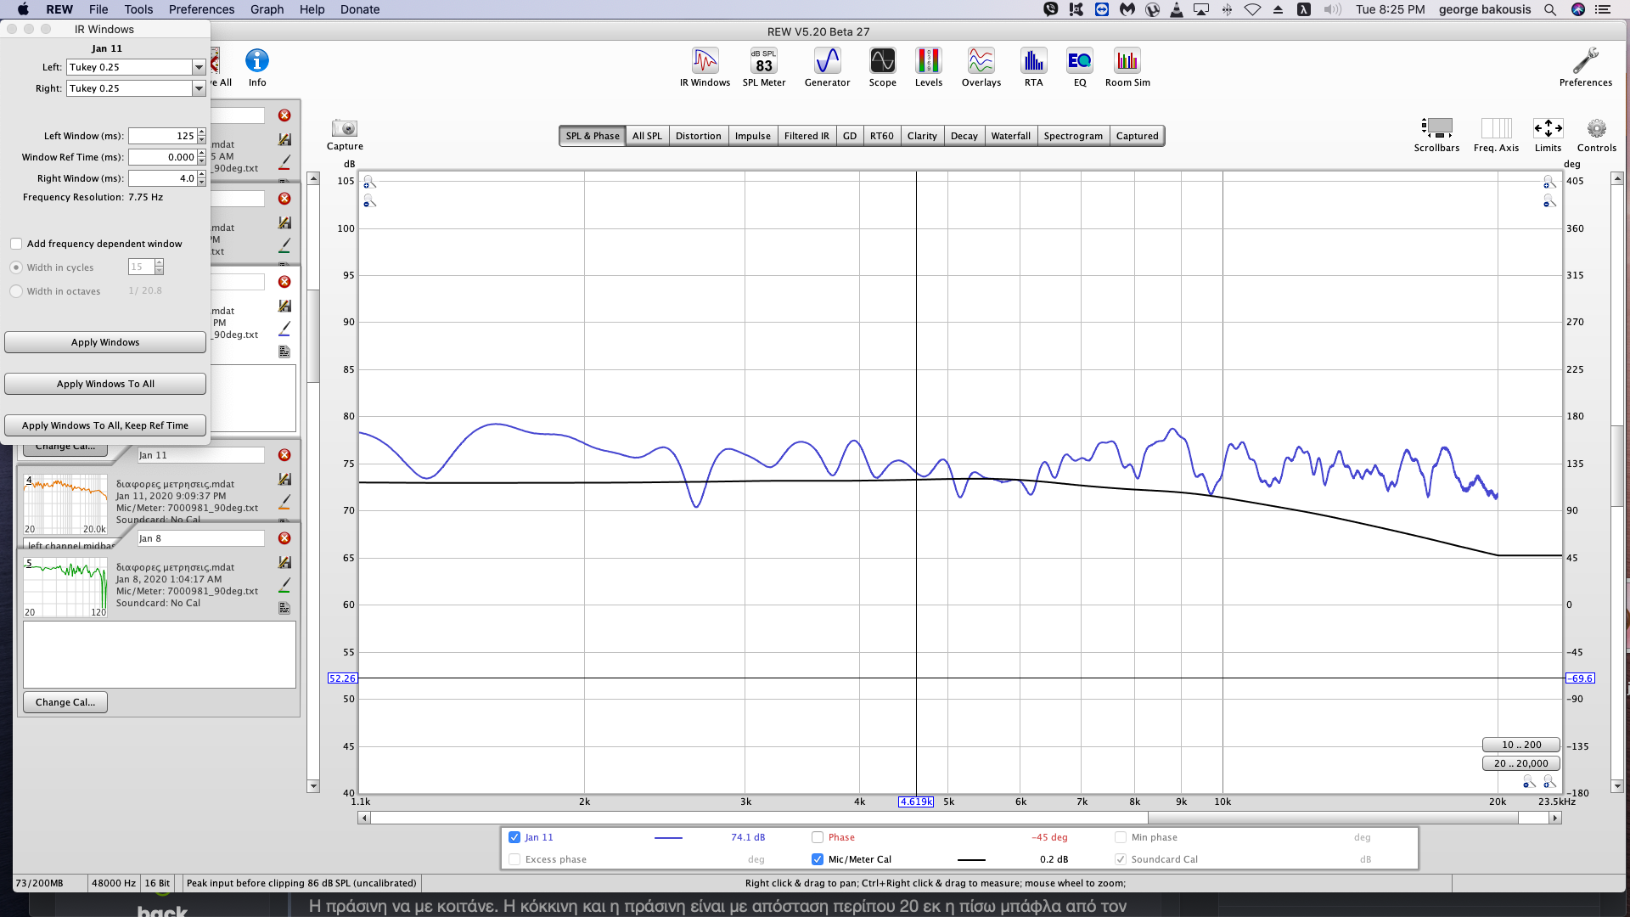Screen dimensions: 1630x917
Task: Switch to the Waterfall tab
Action: [x=1010, y=136]
